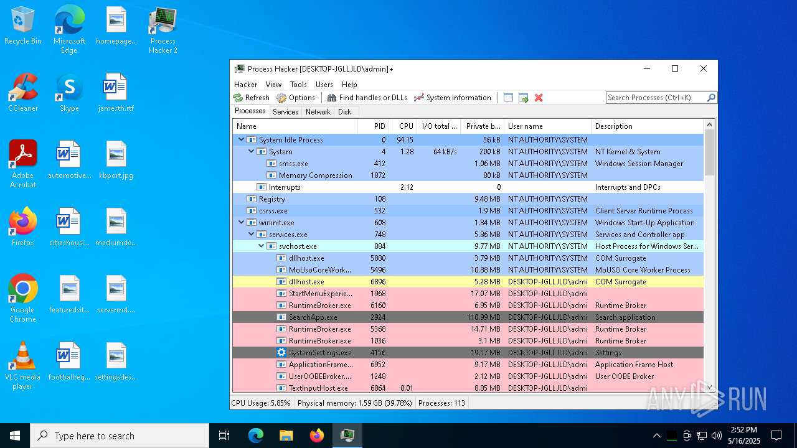Image resolution: width=797 pixels, height=448 pixels.
Task: Click find window and thread icon
Action: tap(524, 98)
